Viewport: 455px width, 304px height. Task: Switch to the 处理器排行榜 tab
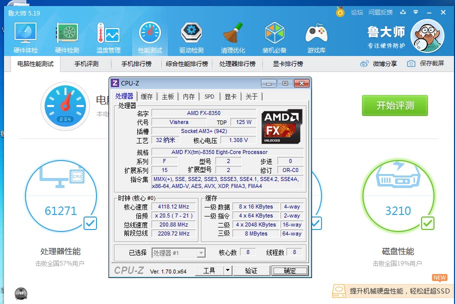(237, 64)
